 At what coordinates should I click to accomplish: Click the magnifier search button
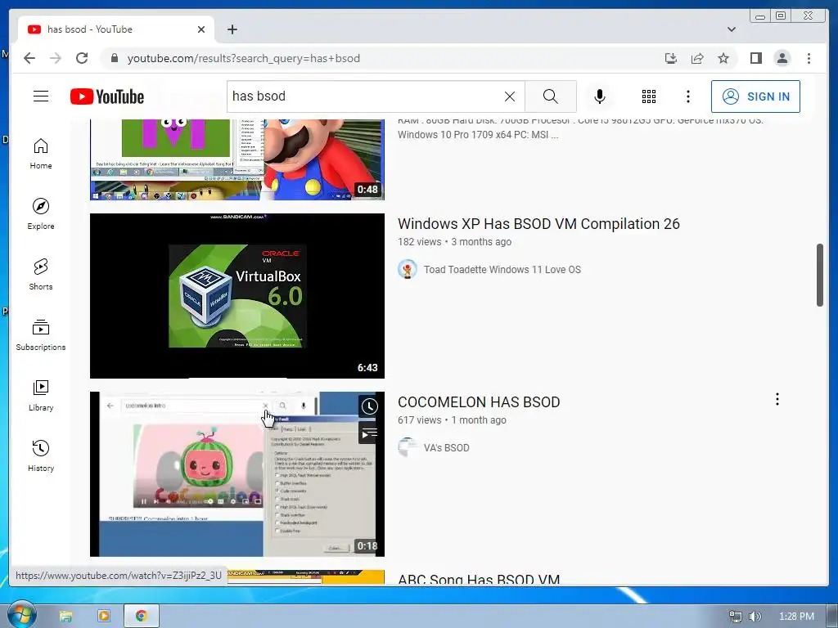pyautogui.click(x=551, y=96)
